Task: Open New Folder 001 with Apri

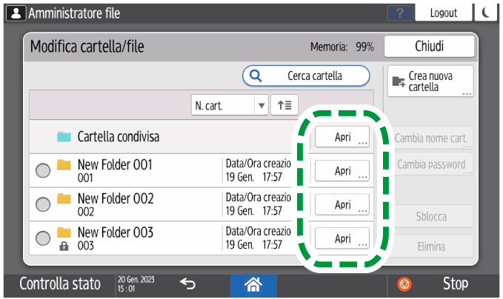Action: [x=342, y=171]
